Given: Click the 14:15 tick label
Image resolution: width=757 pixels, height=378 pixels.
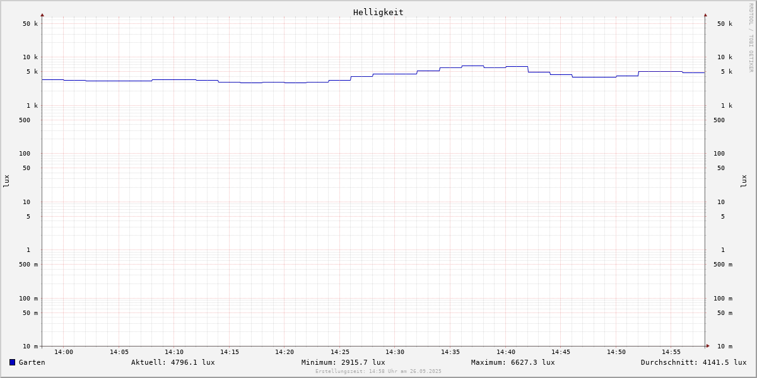Looking at the screenshot, I should pos(230,352).
